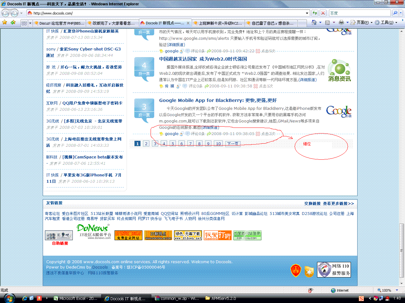405x303 pixels.
Task: Open the 查看更多链接>> link
Action: point(339,204)
